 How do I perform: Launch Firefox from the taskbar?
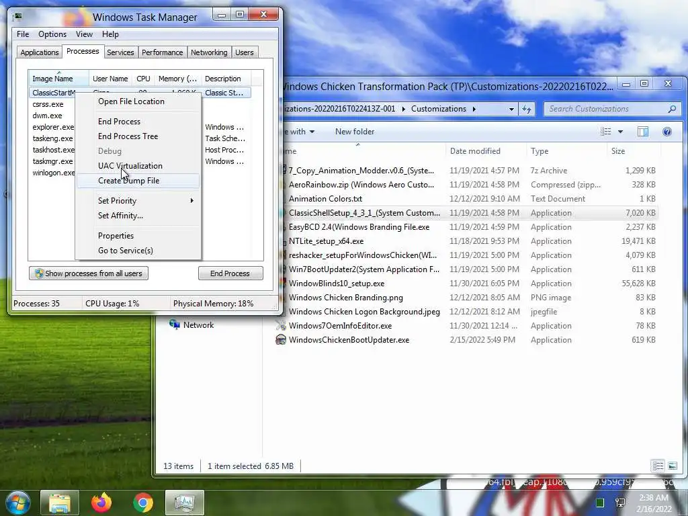point(101,503)
